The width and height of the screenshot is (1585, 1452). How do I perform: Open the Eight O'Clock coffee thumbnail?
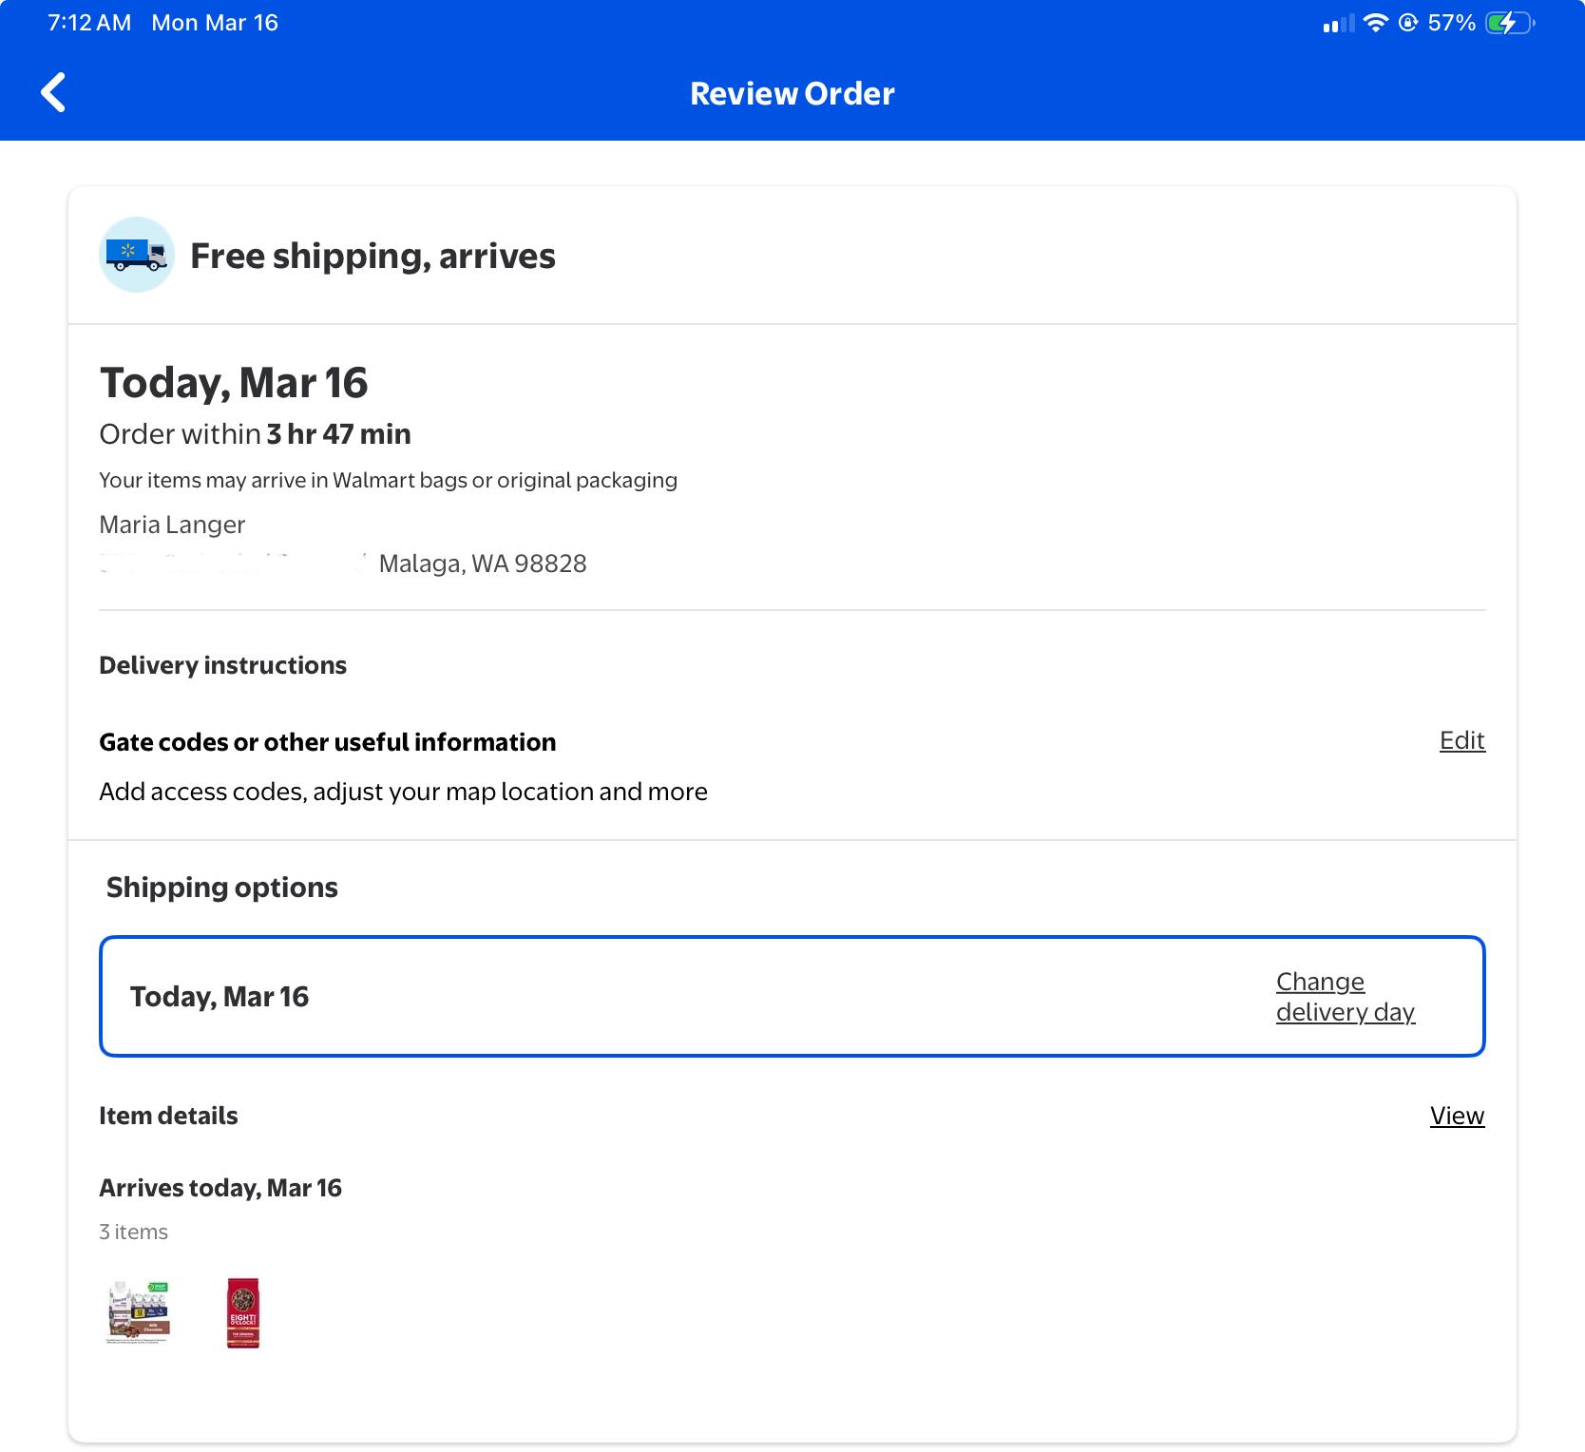click(x=243, y=1312)
